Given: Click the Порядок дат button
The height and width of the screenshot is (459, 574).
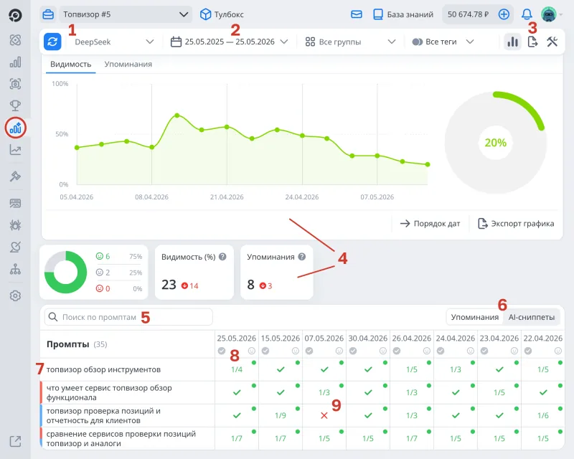Looking at the screenshot, I should pyautogui.click(x=430, y=223).
